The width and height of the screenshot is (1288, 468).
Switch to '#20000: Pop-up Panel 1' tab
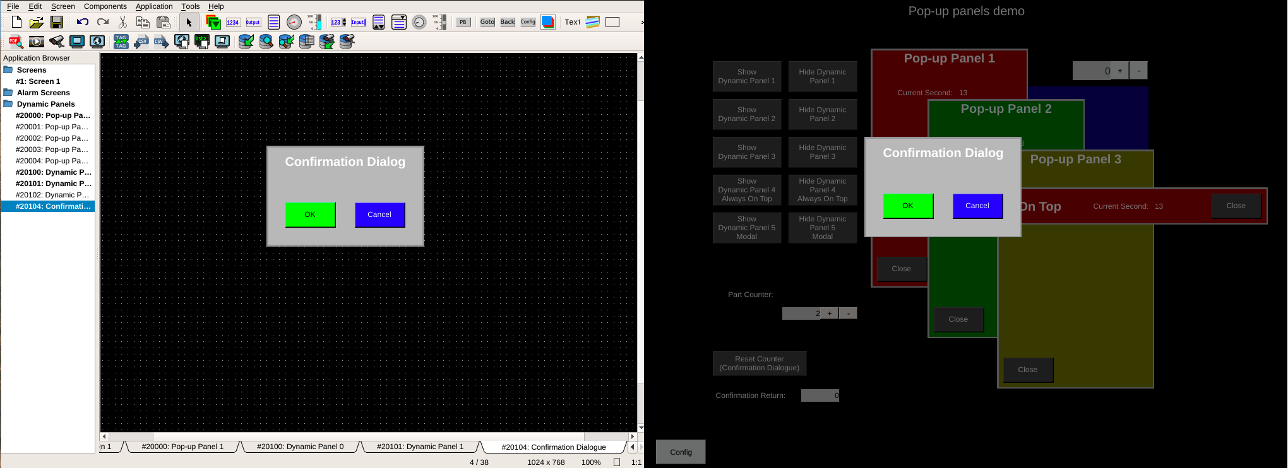(x=182, y=447)
